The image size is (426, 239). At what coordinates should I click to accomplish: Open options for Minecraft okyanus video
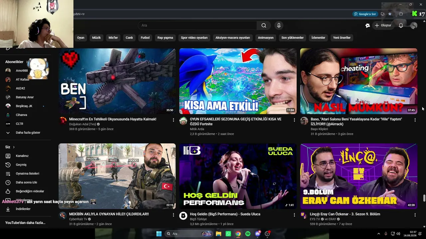tap(173, 120)
